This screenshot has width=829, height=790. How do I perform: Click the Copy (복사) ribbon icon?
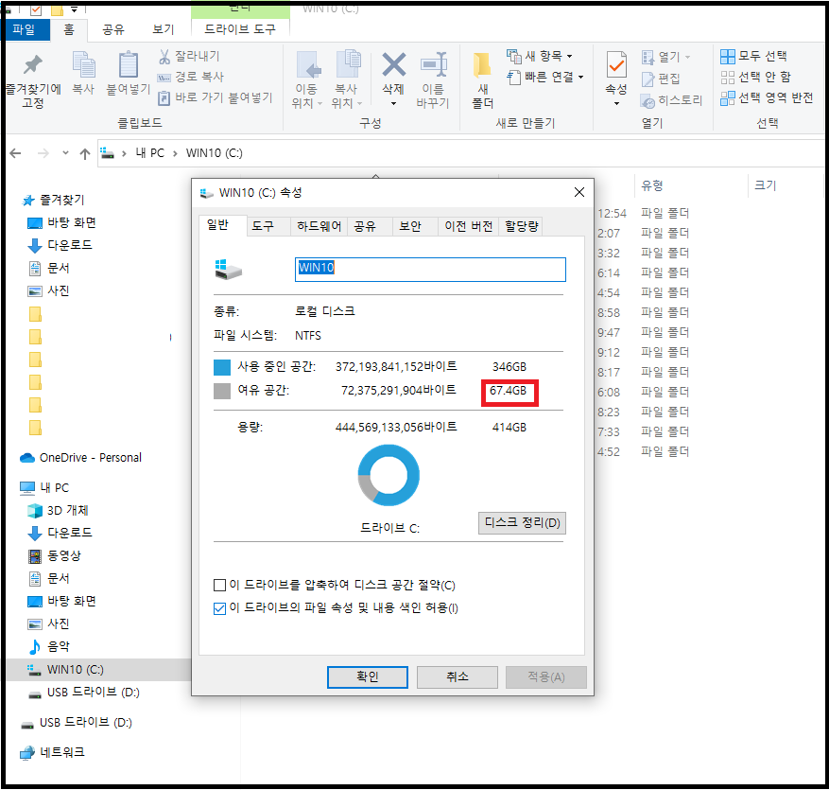83,65
